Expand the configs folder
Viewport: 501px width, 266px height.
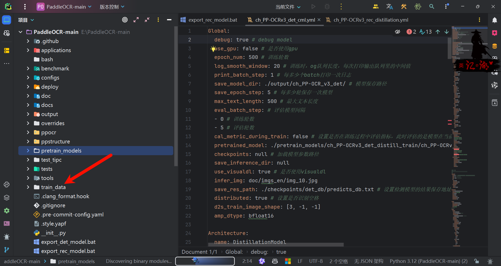pos(28,78)
